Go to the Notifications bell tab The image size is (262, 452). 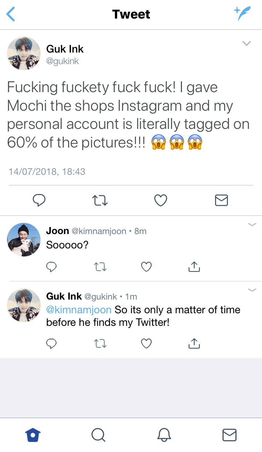164,435
